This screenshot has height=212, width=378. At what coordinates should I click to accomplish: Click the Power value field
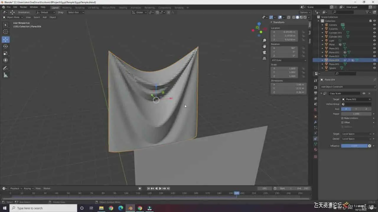356,114
